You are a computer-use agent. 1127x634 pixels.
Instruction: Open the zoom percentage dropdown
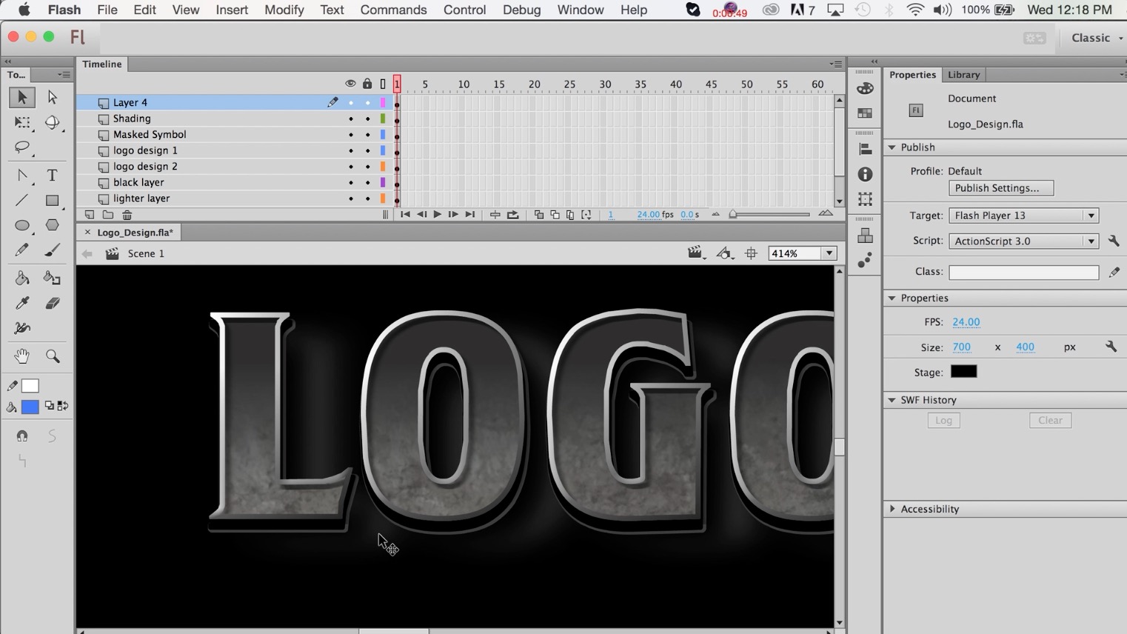click(x=829, y=253)
